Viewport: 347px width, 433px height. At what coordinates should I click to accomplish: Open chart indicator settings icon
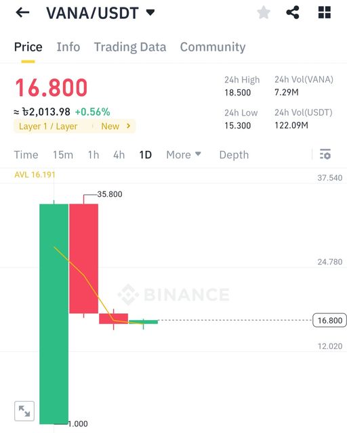325,154
